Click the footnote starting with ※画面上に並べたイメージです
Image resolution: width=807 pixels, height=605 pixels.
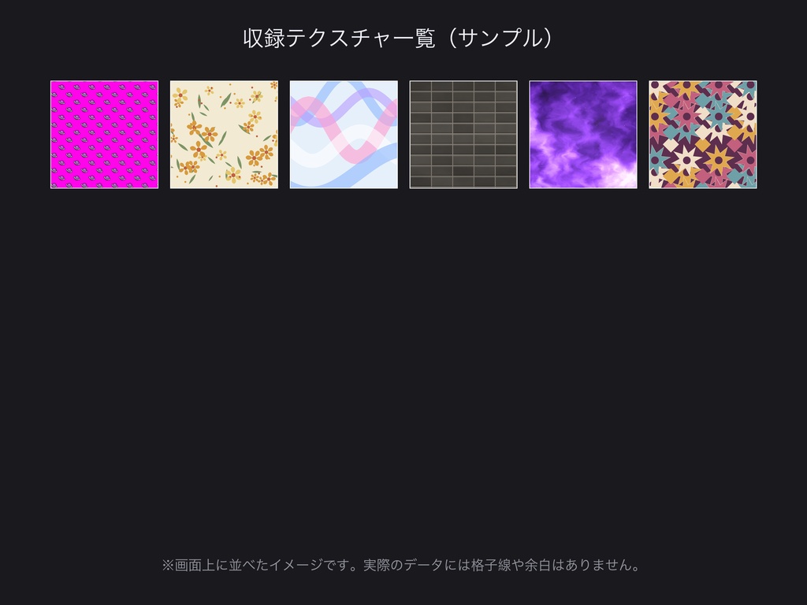pyautogui.click(x=401, y=565)
